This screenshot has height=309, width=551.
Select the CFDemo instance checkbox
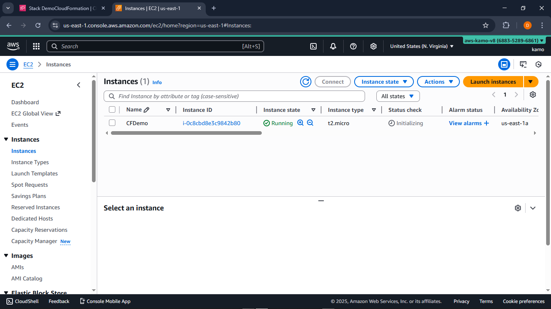(x=112, y=123)
